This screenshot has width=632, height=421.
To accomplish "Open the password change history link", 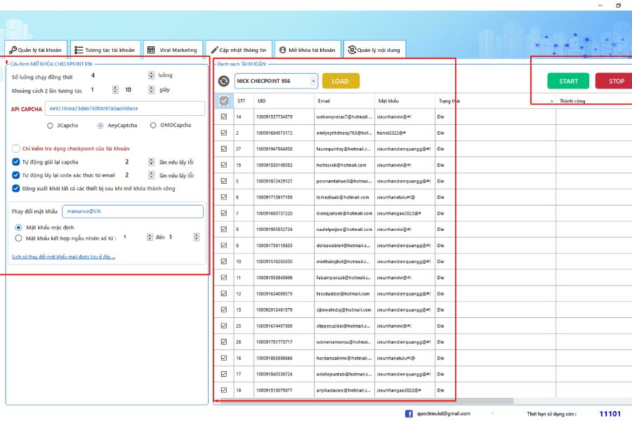I will pyautogui.click(x=64, y=257).
